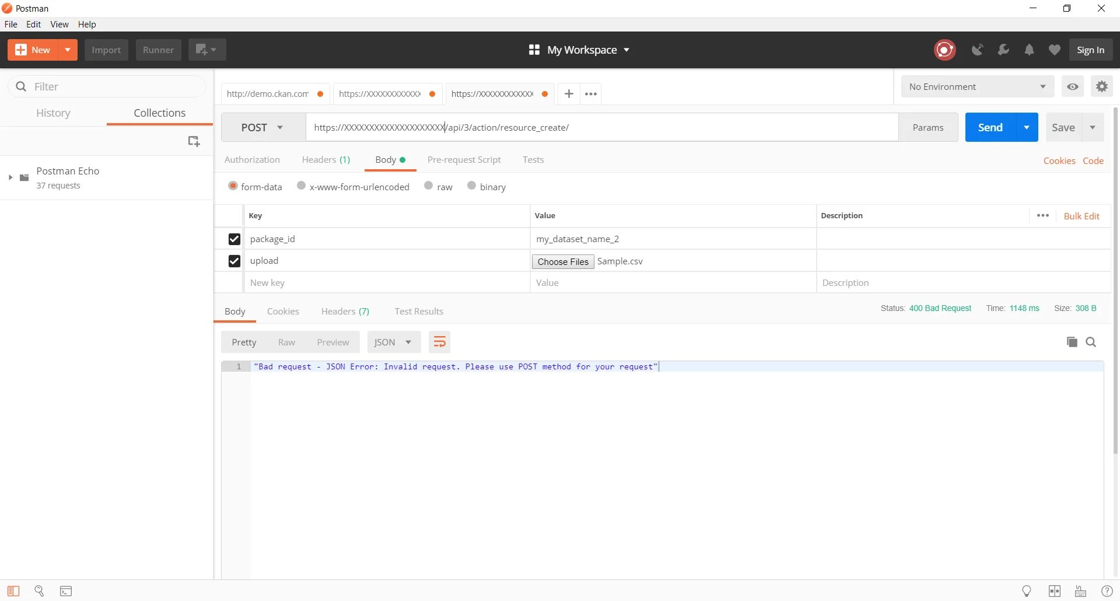Open the help question mark icon

[1107, 591]
